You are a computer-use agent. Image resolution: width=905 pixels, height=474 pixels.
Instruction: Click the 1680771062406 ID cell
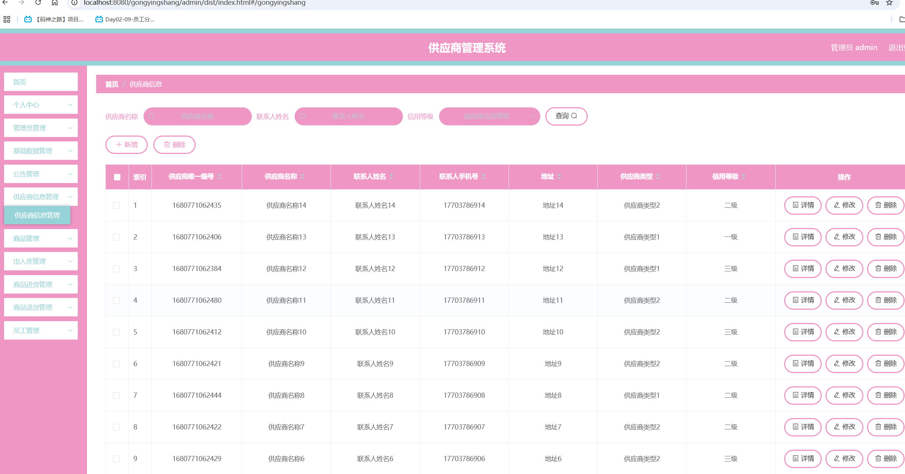(x=197, y=237)
